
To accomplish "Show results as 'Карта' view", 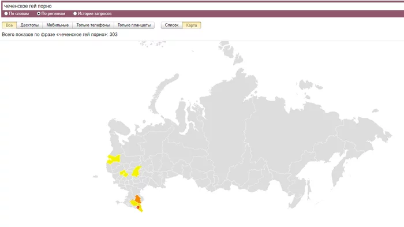I will click(x=192, y=25).
